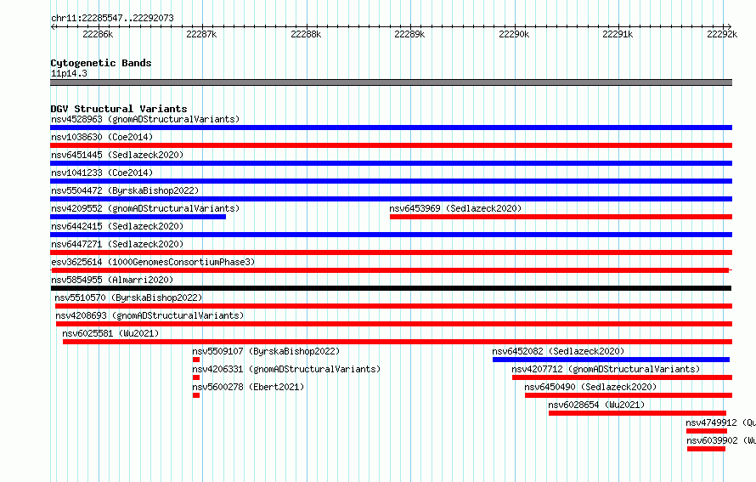Open nsv6452082 (Sedlazeck2020) label
Viewport: 756px width, 482px height.
(558, 351)
